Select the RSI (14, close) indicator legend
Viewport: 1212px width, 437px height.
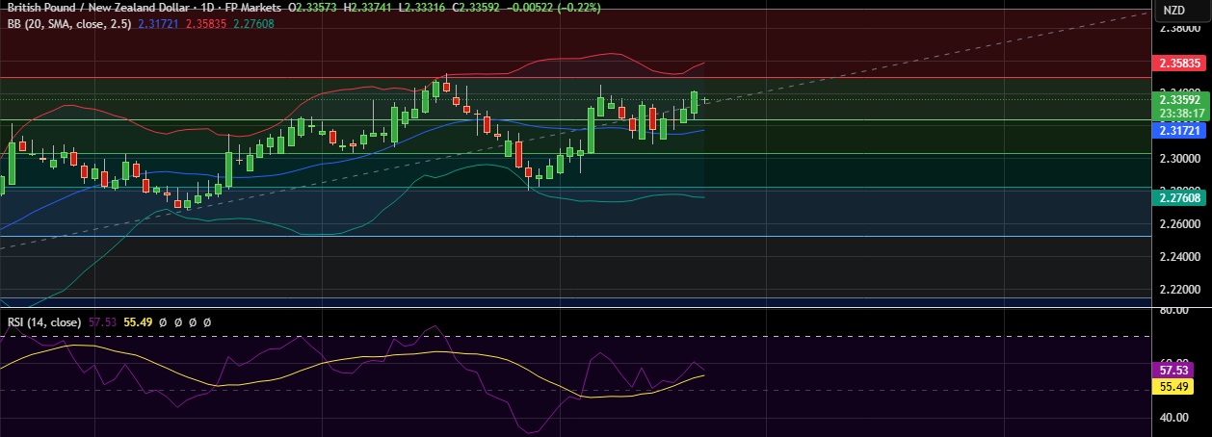(42, 322)
